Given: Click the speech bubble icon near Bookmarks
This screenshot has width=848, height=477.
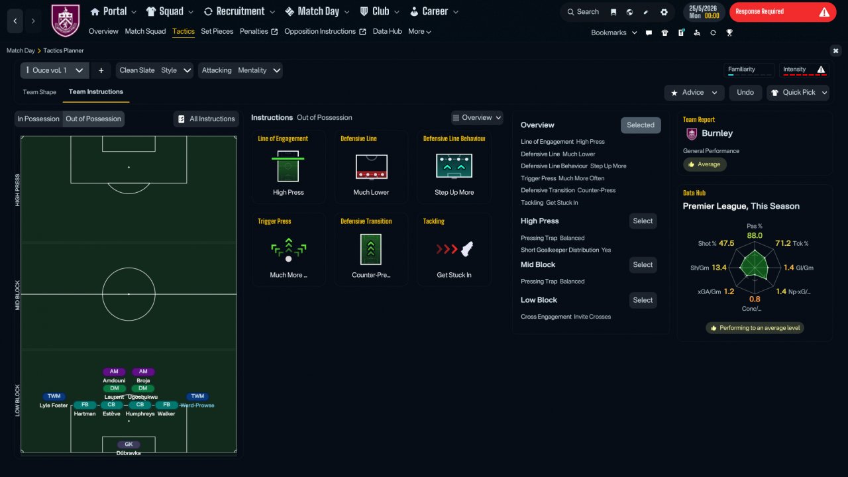Looking at the screenshot, I should [x=649, y=32].
